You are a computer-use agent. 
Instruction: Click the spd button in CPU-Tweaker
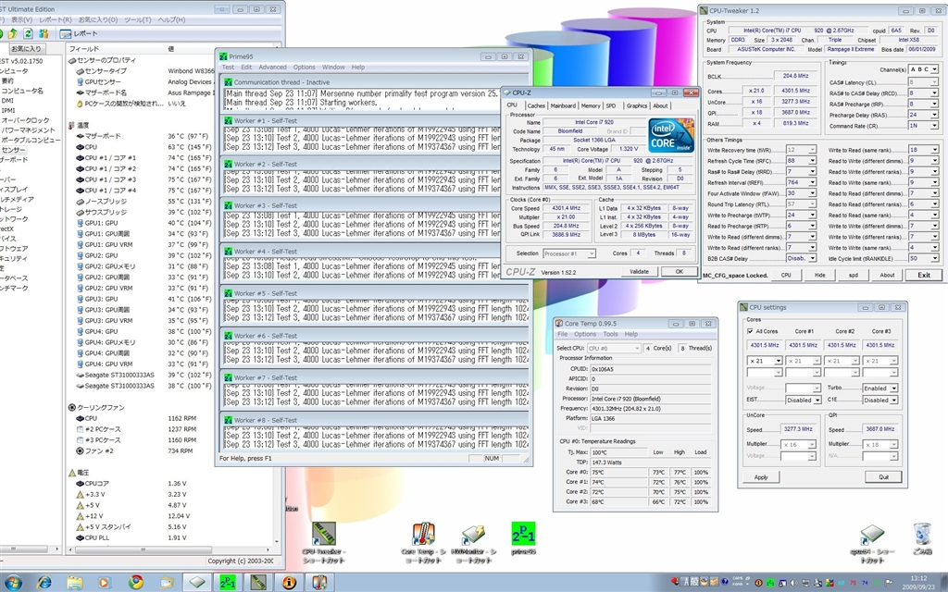coord(854,275)
